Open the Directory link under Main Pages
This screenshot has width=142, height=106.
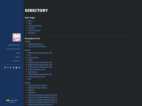click(32, 28)
